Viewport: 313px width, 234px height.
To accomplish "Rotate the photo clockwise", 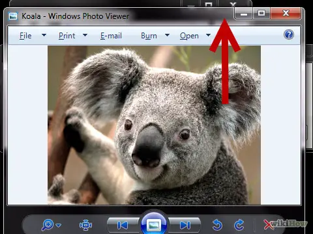I will point(239,225).
